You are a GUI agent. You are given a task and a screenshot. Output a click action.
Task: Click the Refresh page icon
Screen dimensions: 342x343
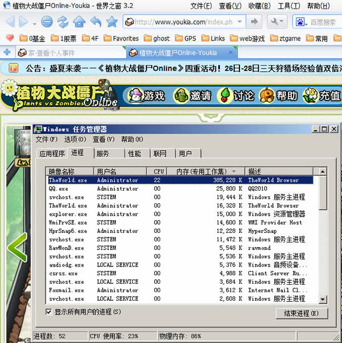click(x=63, y=22)
